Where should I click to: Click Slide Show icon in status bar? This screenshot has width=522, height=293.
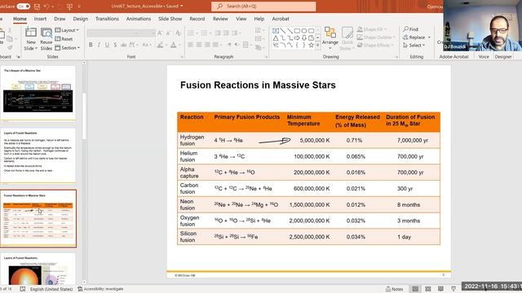pos(453,289)
